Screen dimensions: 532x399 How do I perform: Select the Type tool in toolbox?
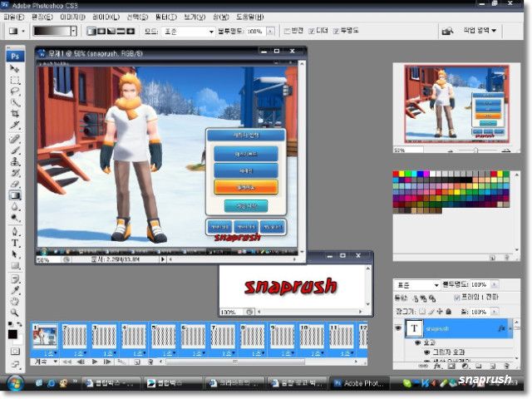point(15,243)
